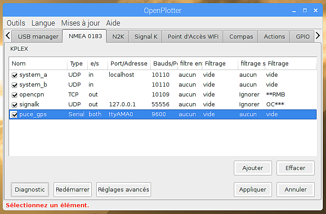Screen dimensions: 326x214
Task: Select the system_a row name
Action: [x=33, y=75]
